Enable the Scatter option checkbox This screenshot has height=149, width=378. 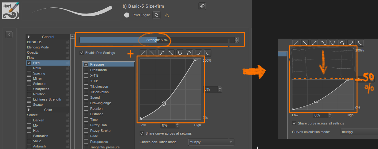(x=29, y=105)
